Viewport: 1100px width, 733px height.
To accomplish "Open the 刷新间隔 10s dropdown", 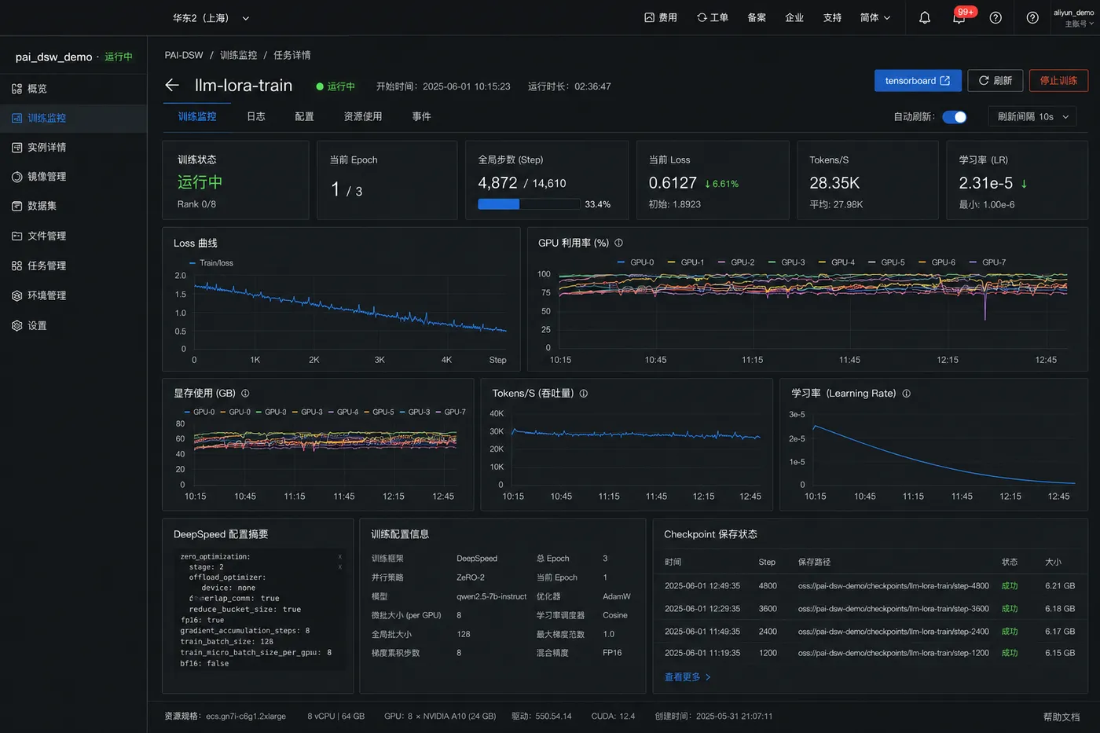I will coord(1032,116).
